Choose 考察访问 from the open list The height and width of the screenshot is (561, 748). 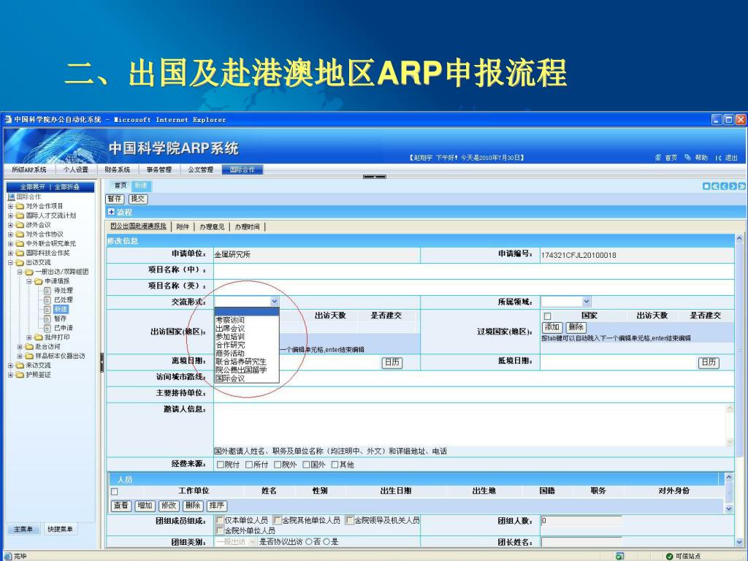(x=230, y=320)
